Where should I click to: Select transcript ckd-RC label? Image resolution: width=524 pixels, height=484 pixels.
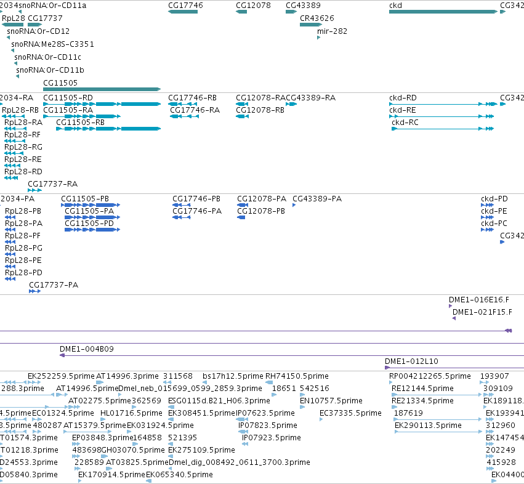405,123
